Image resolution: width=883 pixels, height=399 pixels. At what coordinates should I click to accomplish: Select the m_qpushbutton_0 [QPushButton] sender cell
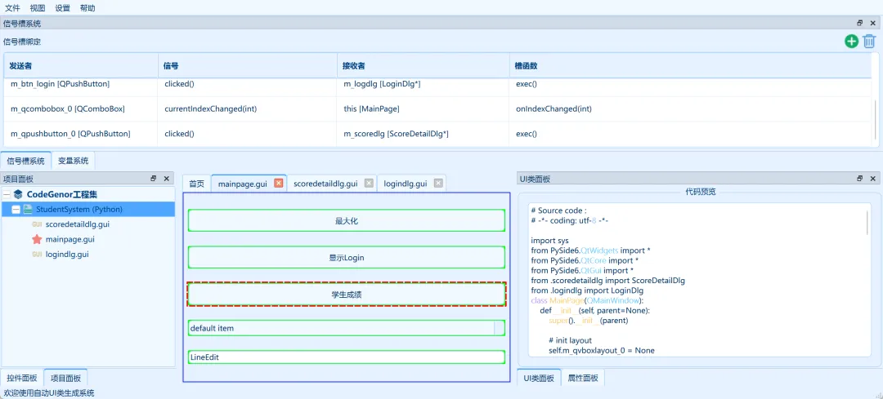80,134
